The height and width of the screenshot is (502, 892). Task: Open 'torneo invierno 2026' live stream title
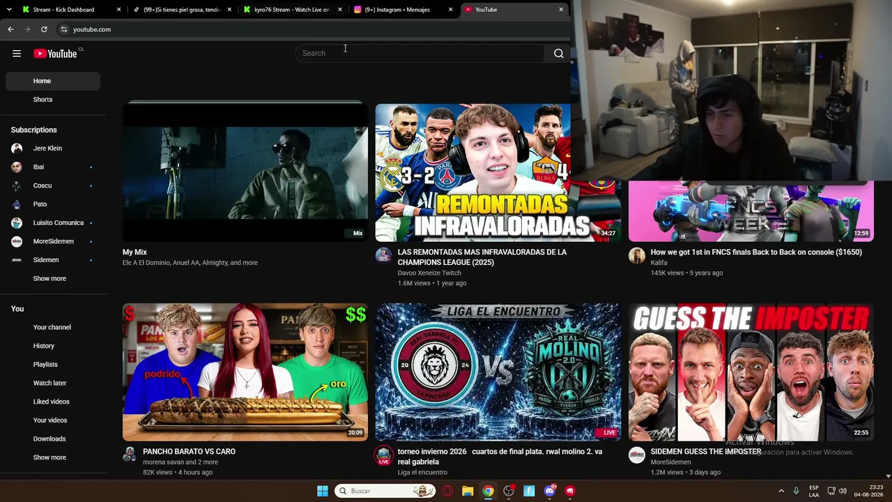coord(500,457)
